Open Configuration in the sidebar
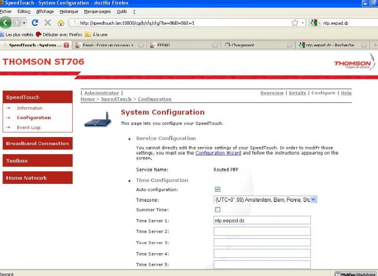This screenshot has height=276, width=378. [34, 118]
